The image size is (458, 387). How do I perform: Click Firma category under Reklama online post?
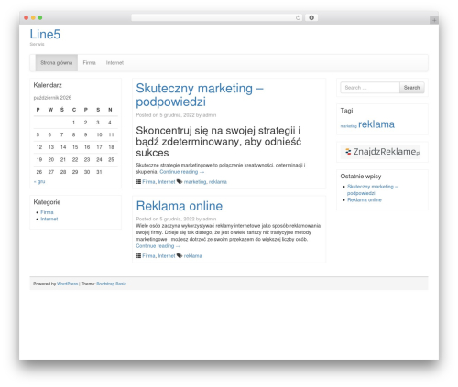pos(148,256)
